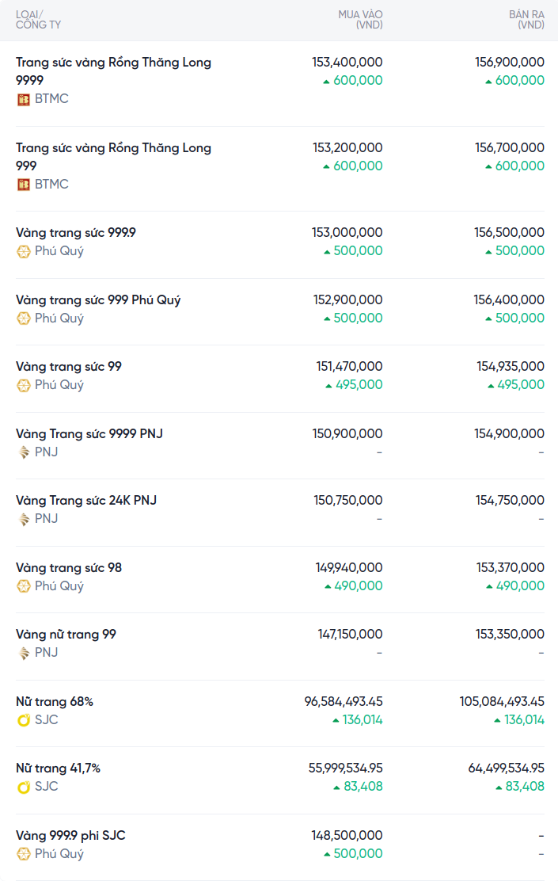
Task: Click SJC logo under Nữ trang 68%
Action: [x=24, y=720]
